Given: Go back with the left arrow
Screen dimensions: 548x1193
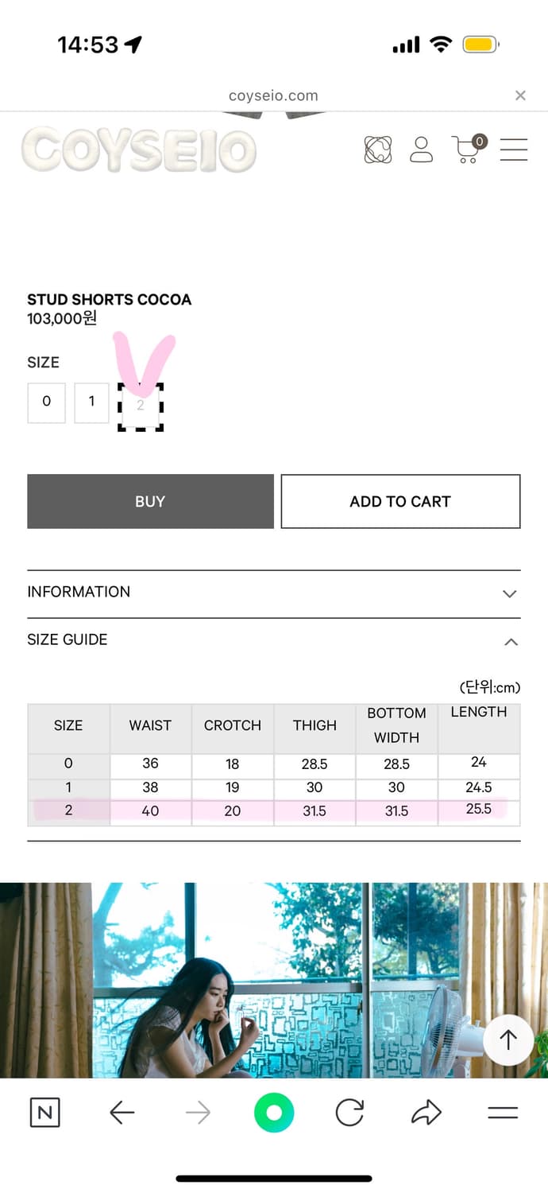Looking at the screenshot, I should pos(122,1112).
